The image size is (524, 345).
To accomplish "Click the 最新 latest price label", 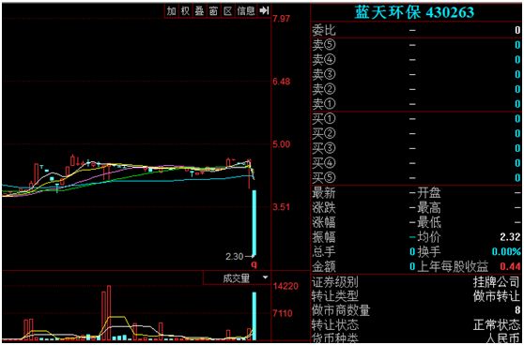I will click(324, 193).
